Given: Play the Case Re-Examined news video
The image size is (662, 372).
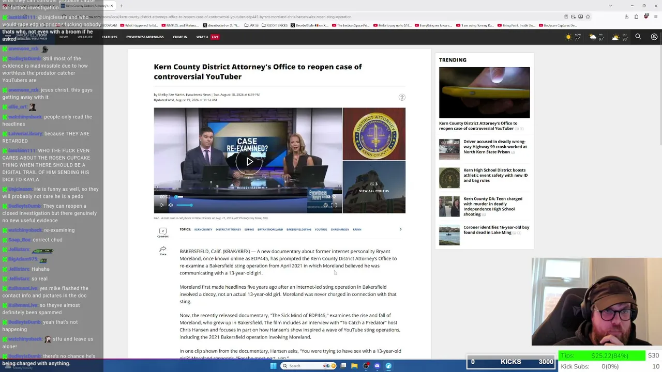Looking at the screenshot, I should [x=249, y=162].
